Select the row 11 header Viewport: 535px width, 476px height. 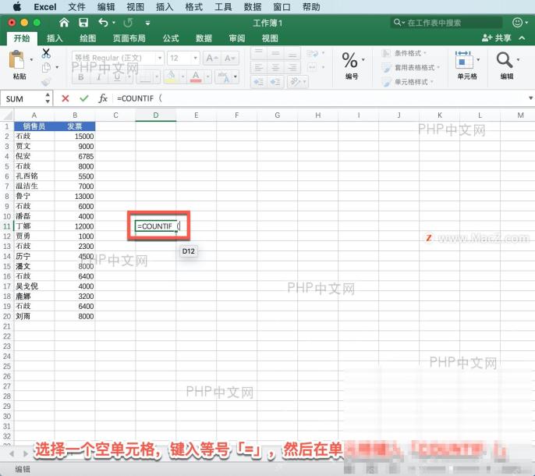click(x=7, y=226)
